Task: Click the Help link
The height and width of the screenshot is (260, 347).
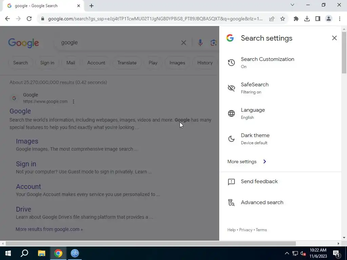Action: [231, 230]
